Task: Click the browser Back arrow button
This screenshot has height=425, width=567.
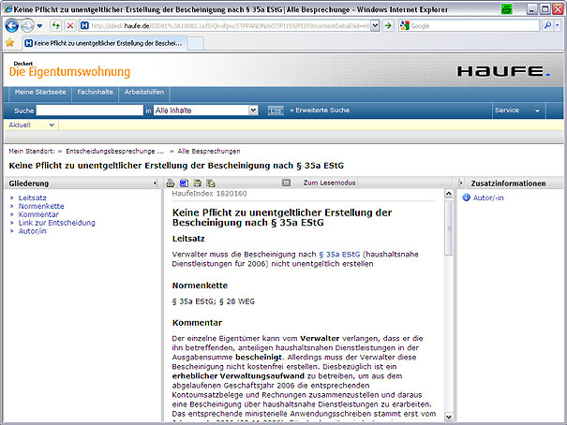Action: coord(11,25)
